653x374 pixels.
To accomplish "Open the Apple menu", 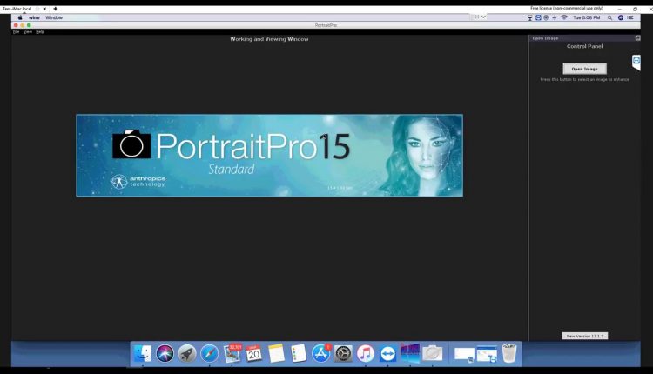I will [19, 17].
